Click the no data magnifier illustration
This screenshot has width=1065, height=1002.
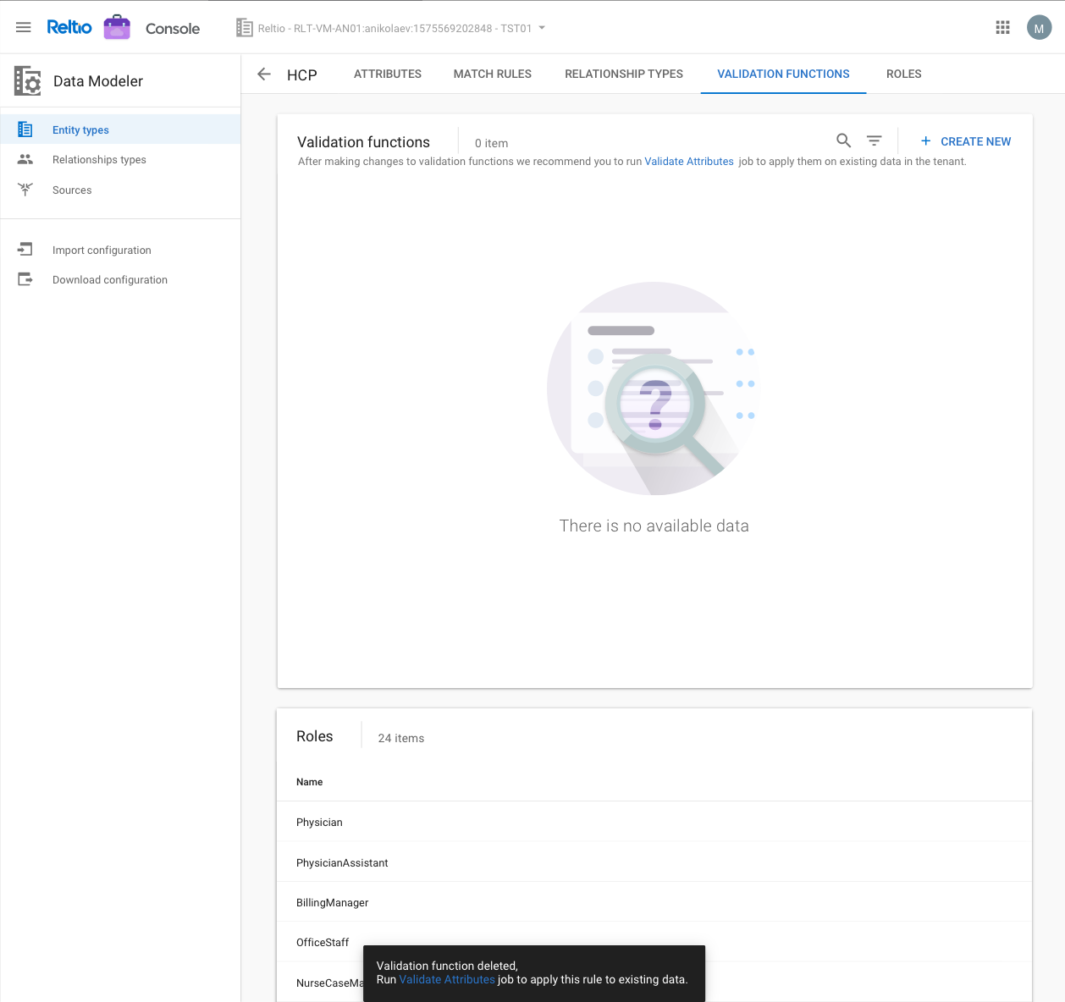click(654, 388)
